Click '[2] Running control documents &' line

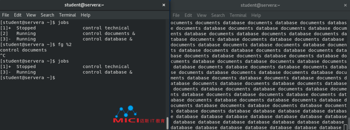tap(68, 34)
